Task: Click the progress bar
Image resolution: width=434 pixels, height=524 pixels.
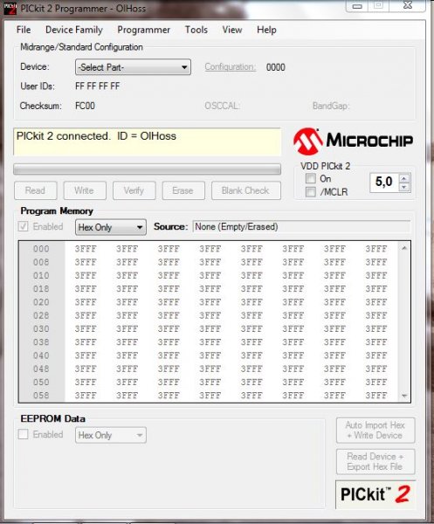Action: (147, 169)
